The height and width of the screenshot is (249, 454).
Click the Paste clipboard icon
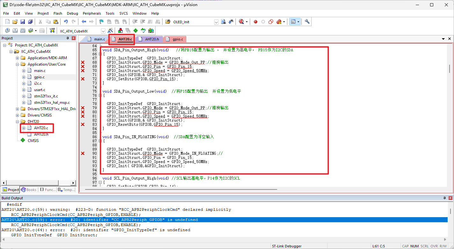click(56, 22)
